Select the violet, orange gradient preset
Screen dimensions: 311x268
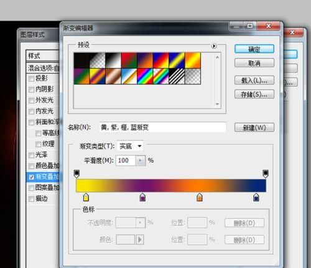(x=145, y=60)
